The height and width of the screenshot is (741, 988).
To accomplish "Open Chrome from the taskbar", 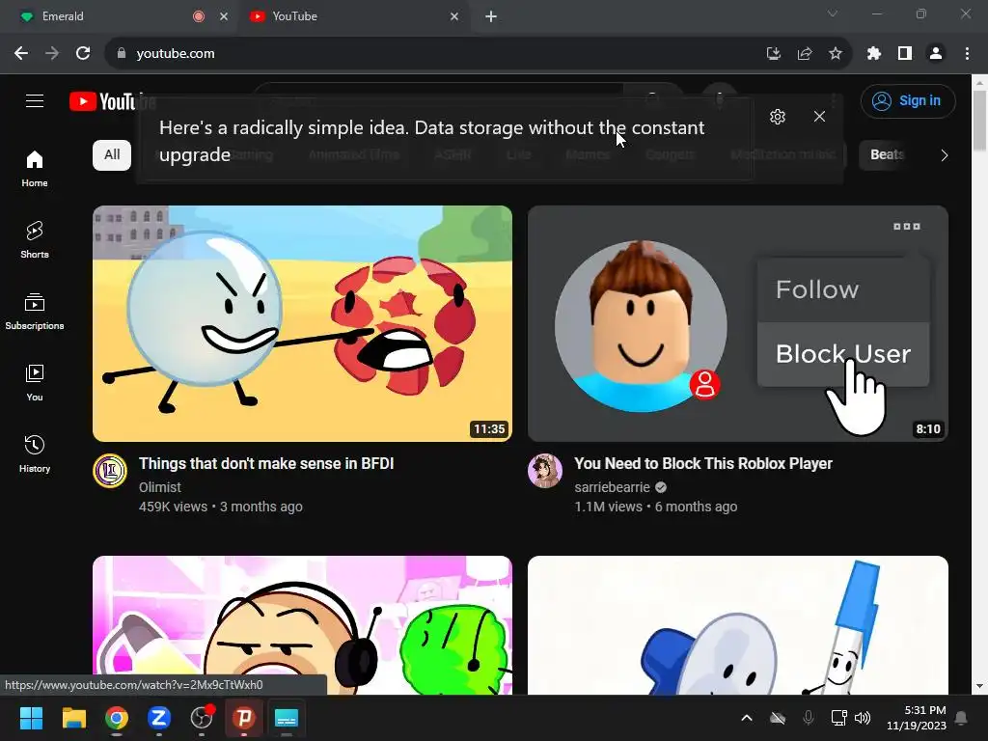I will pyautogui.click(x=117, y=718).
